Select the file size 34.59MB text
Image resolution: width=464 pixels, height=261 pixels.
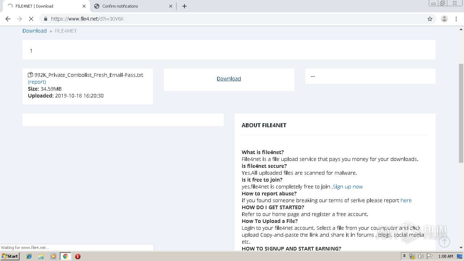tap(51, 89)
